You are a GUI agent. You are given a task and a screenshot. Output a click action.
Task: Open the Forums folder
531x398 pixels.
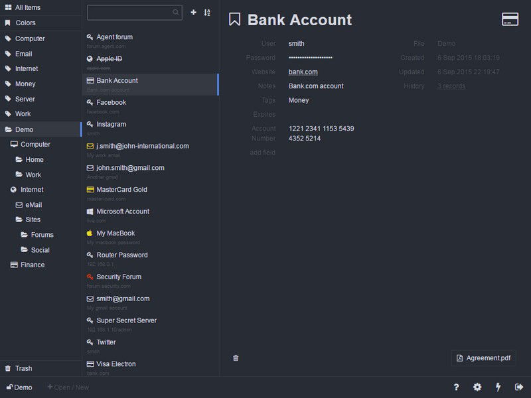click(x=40, y=235)
